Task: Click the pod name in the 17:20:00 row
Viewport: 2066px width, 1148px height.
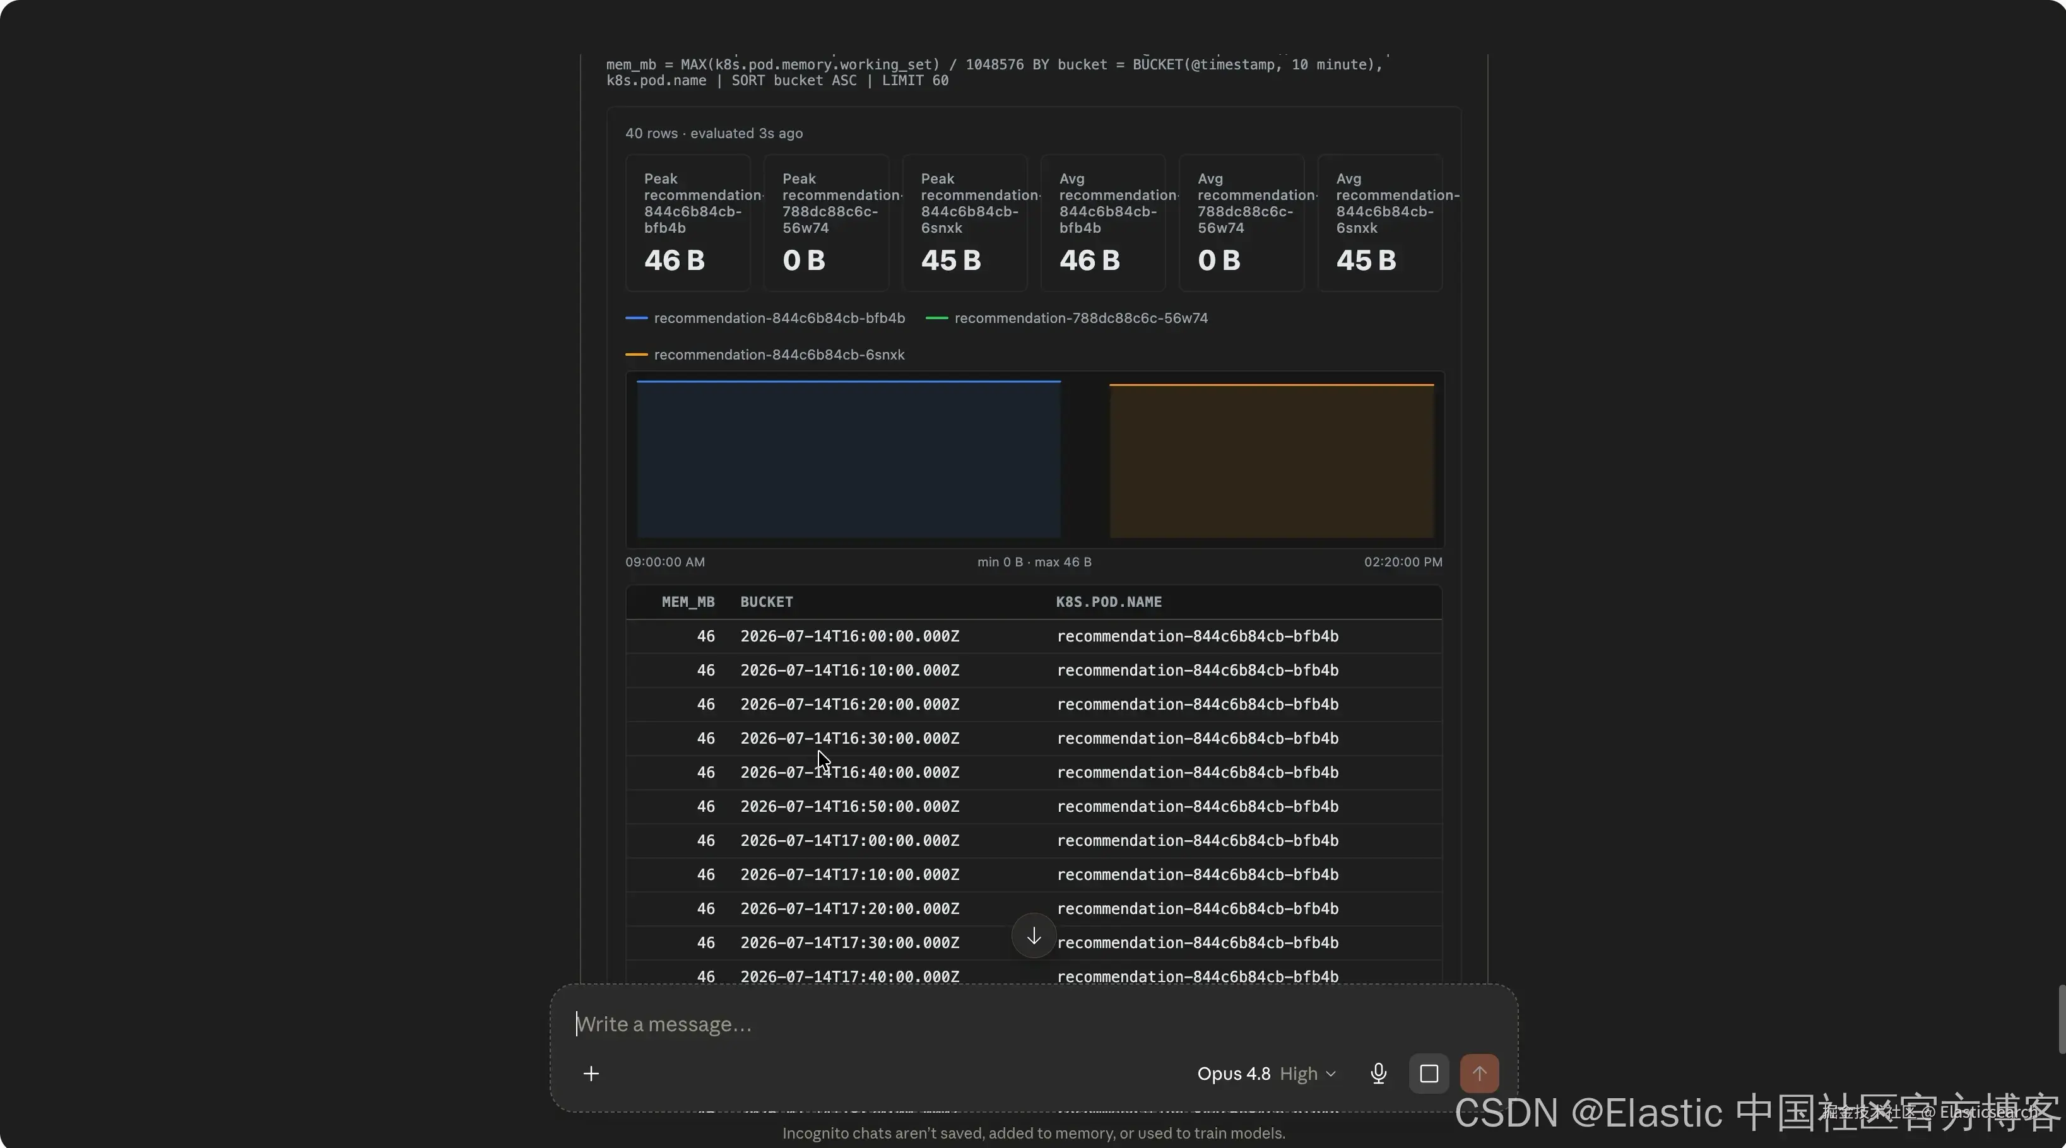Action: point(1198,909)
